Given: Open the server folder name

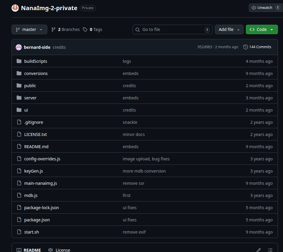Looking at the screenshot, I should [30, 98].
